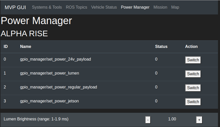Click the status value of 24v_payload row
The width and height of the screenshot is (220, 127).
pos(156,59)
